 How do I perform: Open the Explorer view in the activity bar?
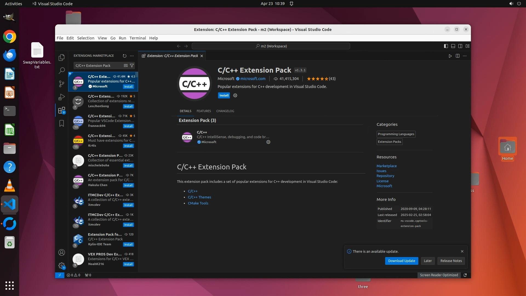62,58
